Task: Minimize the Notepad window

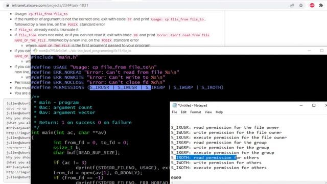Action: [301, 105]
